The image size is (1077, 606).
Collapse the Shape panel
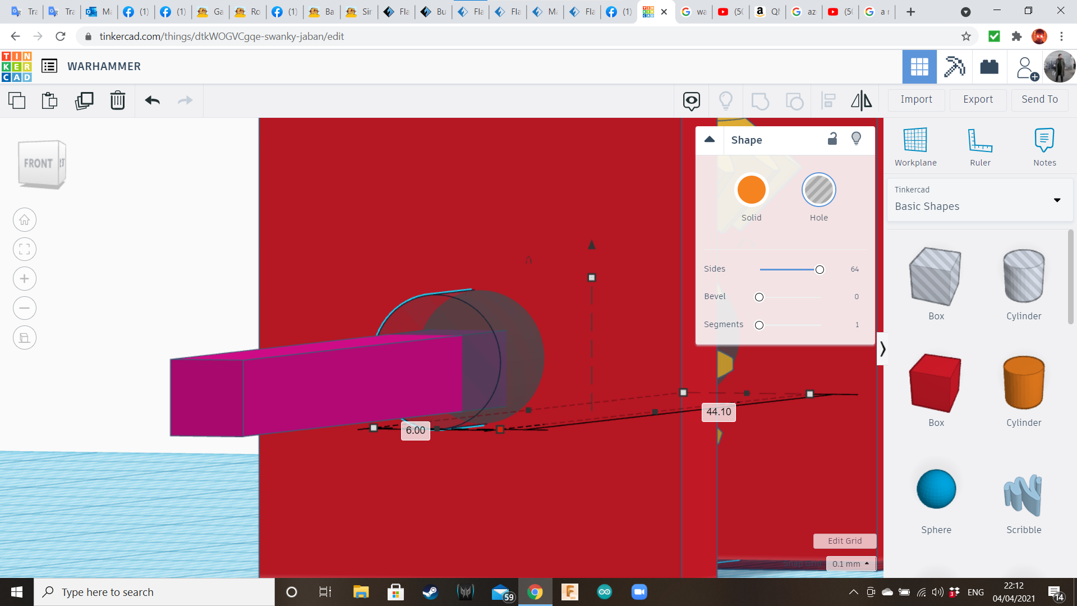pyautogui.click(x=710, y=140)
